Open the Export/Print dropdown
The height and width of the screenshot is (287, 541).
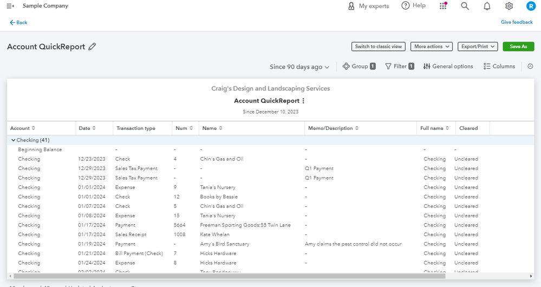click(x=477, y=47)
